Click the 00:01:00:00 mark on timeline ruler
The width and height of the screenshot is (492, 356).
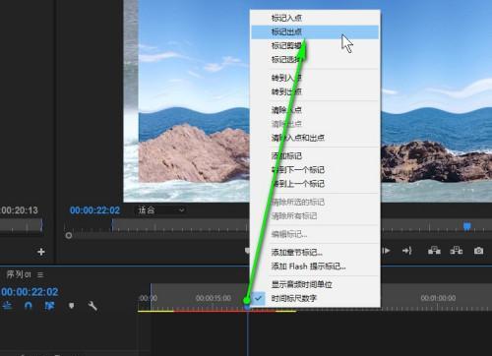pos(438,298)
